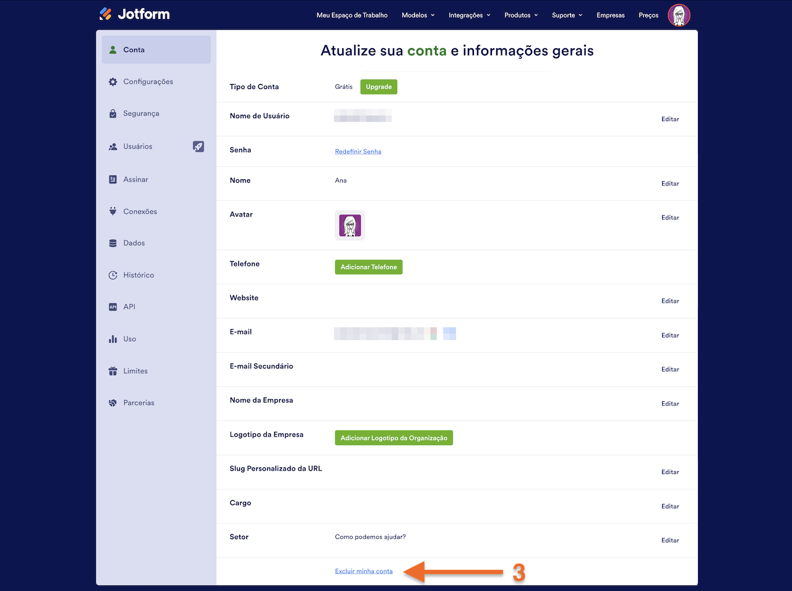Click the Parcerias handshake icon

pyautogui.click(x=113, y=403)
